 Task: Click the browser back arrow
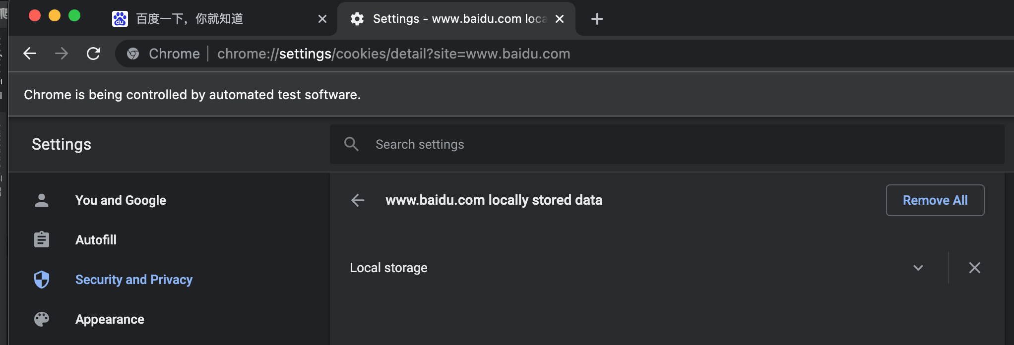[x=30, y=54]
